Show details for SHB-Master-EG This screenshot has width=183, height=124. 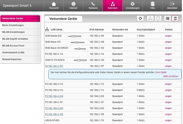(x=168, y=36)
